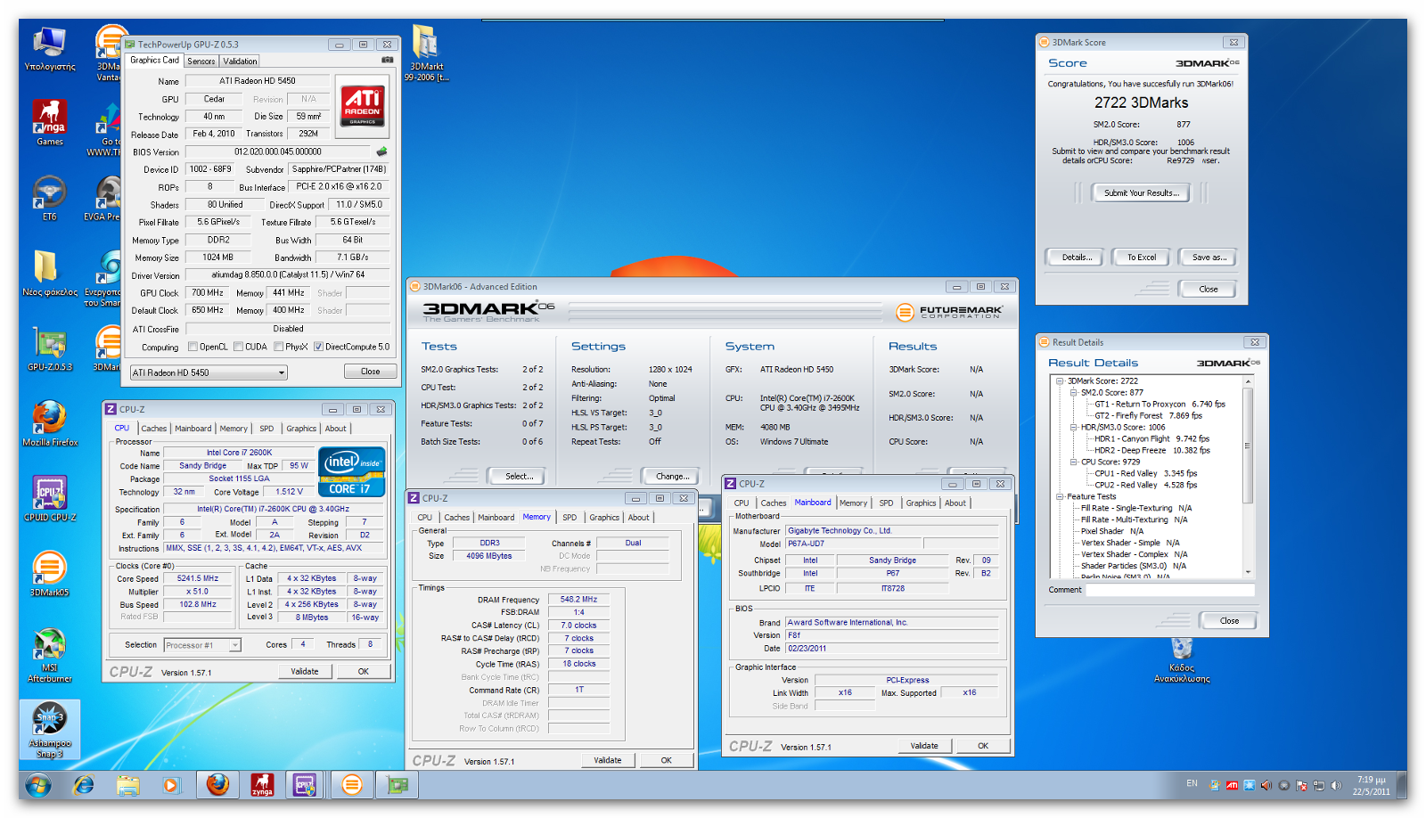
Task: Toggle the DirectCompute 5.0 checkbox
Action: coord(318,347)
